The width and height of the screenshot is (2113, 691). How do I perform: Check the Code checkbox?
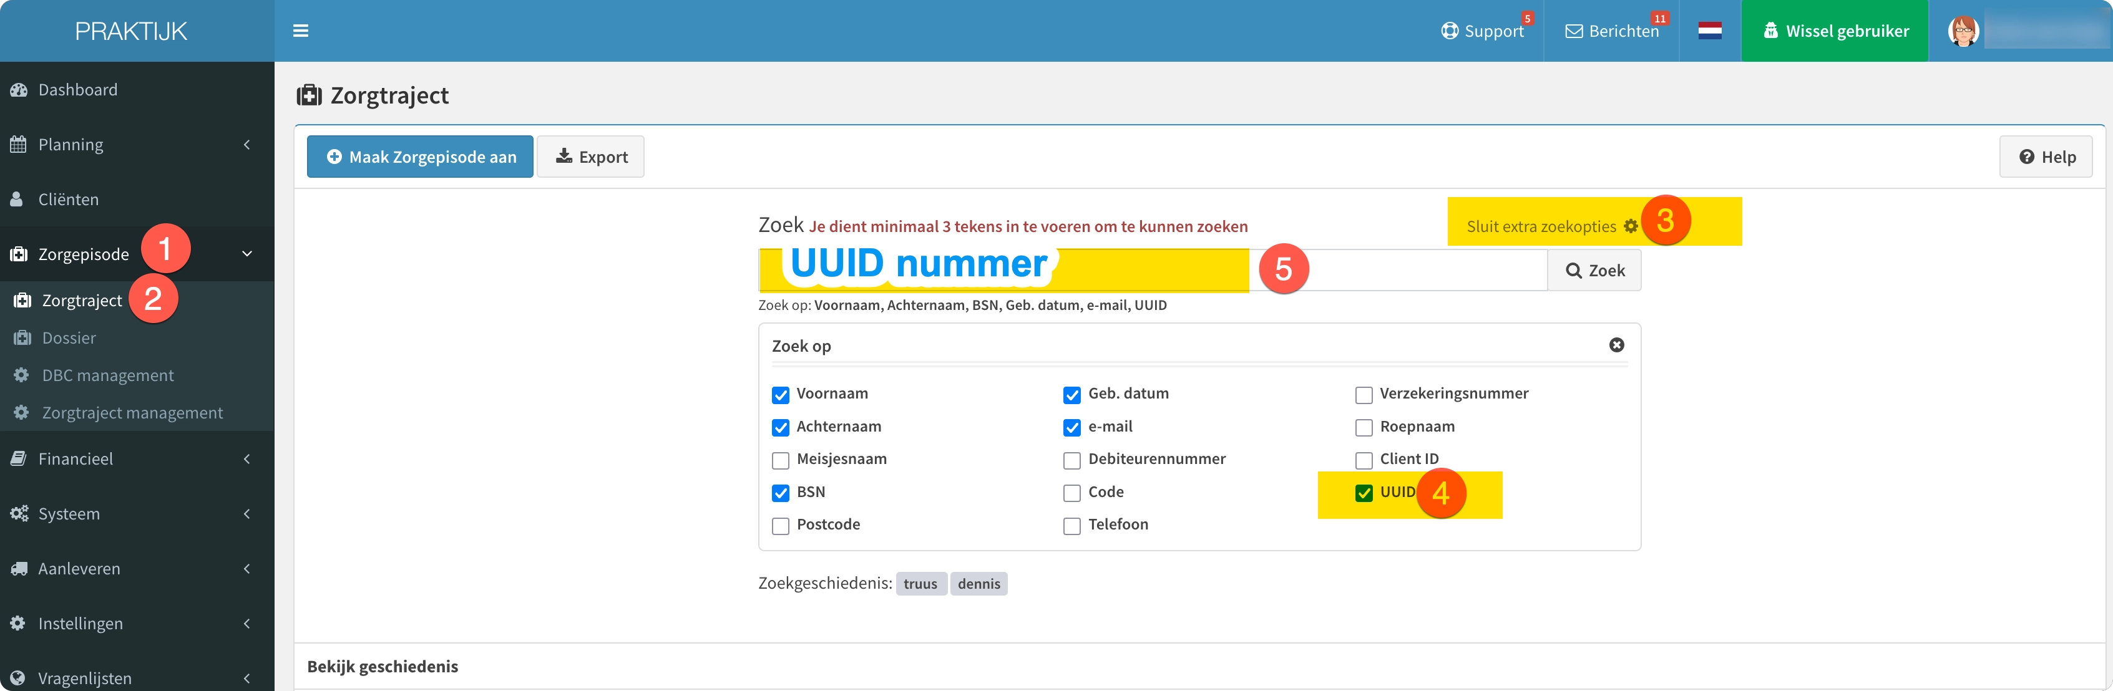click(x=1071, y=493)
